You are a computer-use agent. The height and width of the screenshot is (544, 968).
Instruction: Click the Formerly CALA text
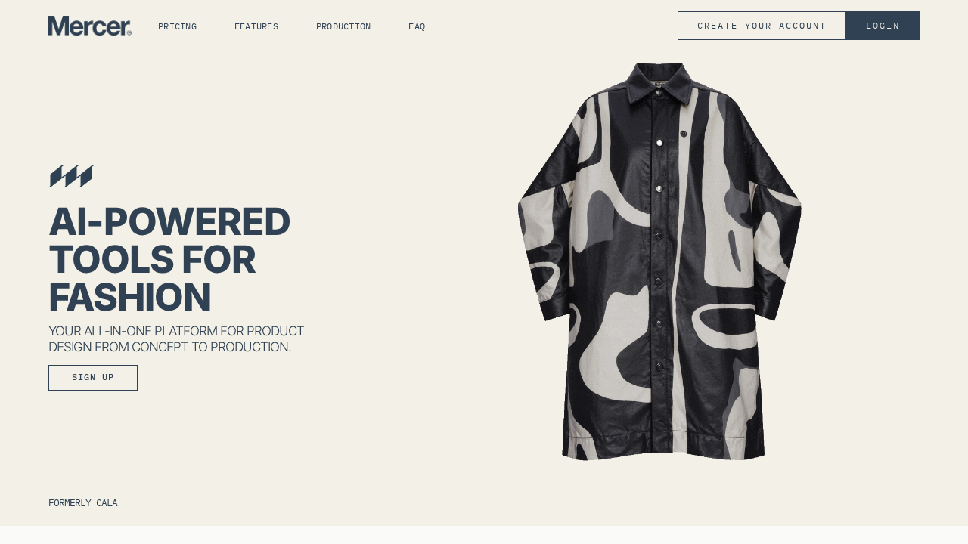tap(83, 503)
